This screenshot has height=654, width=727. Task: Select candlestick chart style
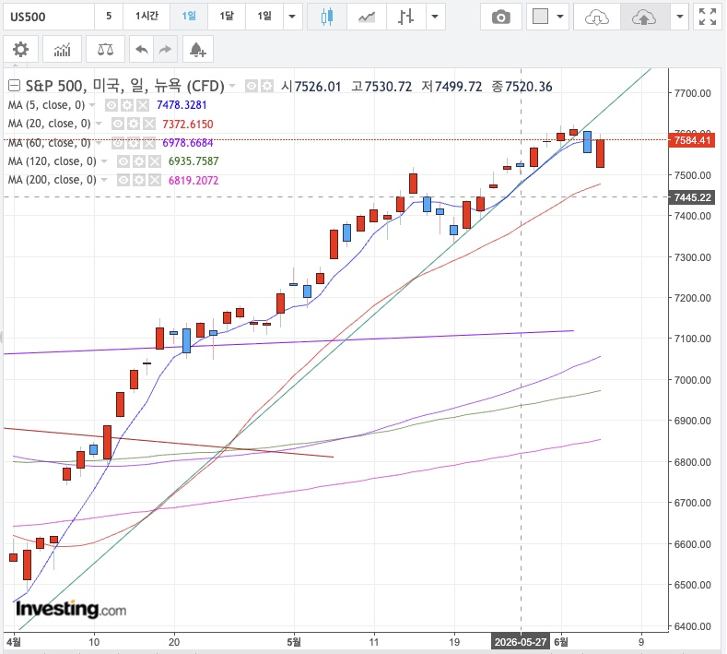(x=327, y=18)
